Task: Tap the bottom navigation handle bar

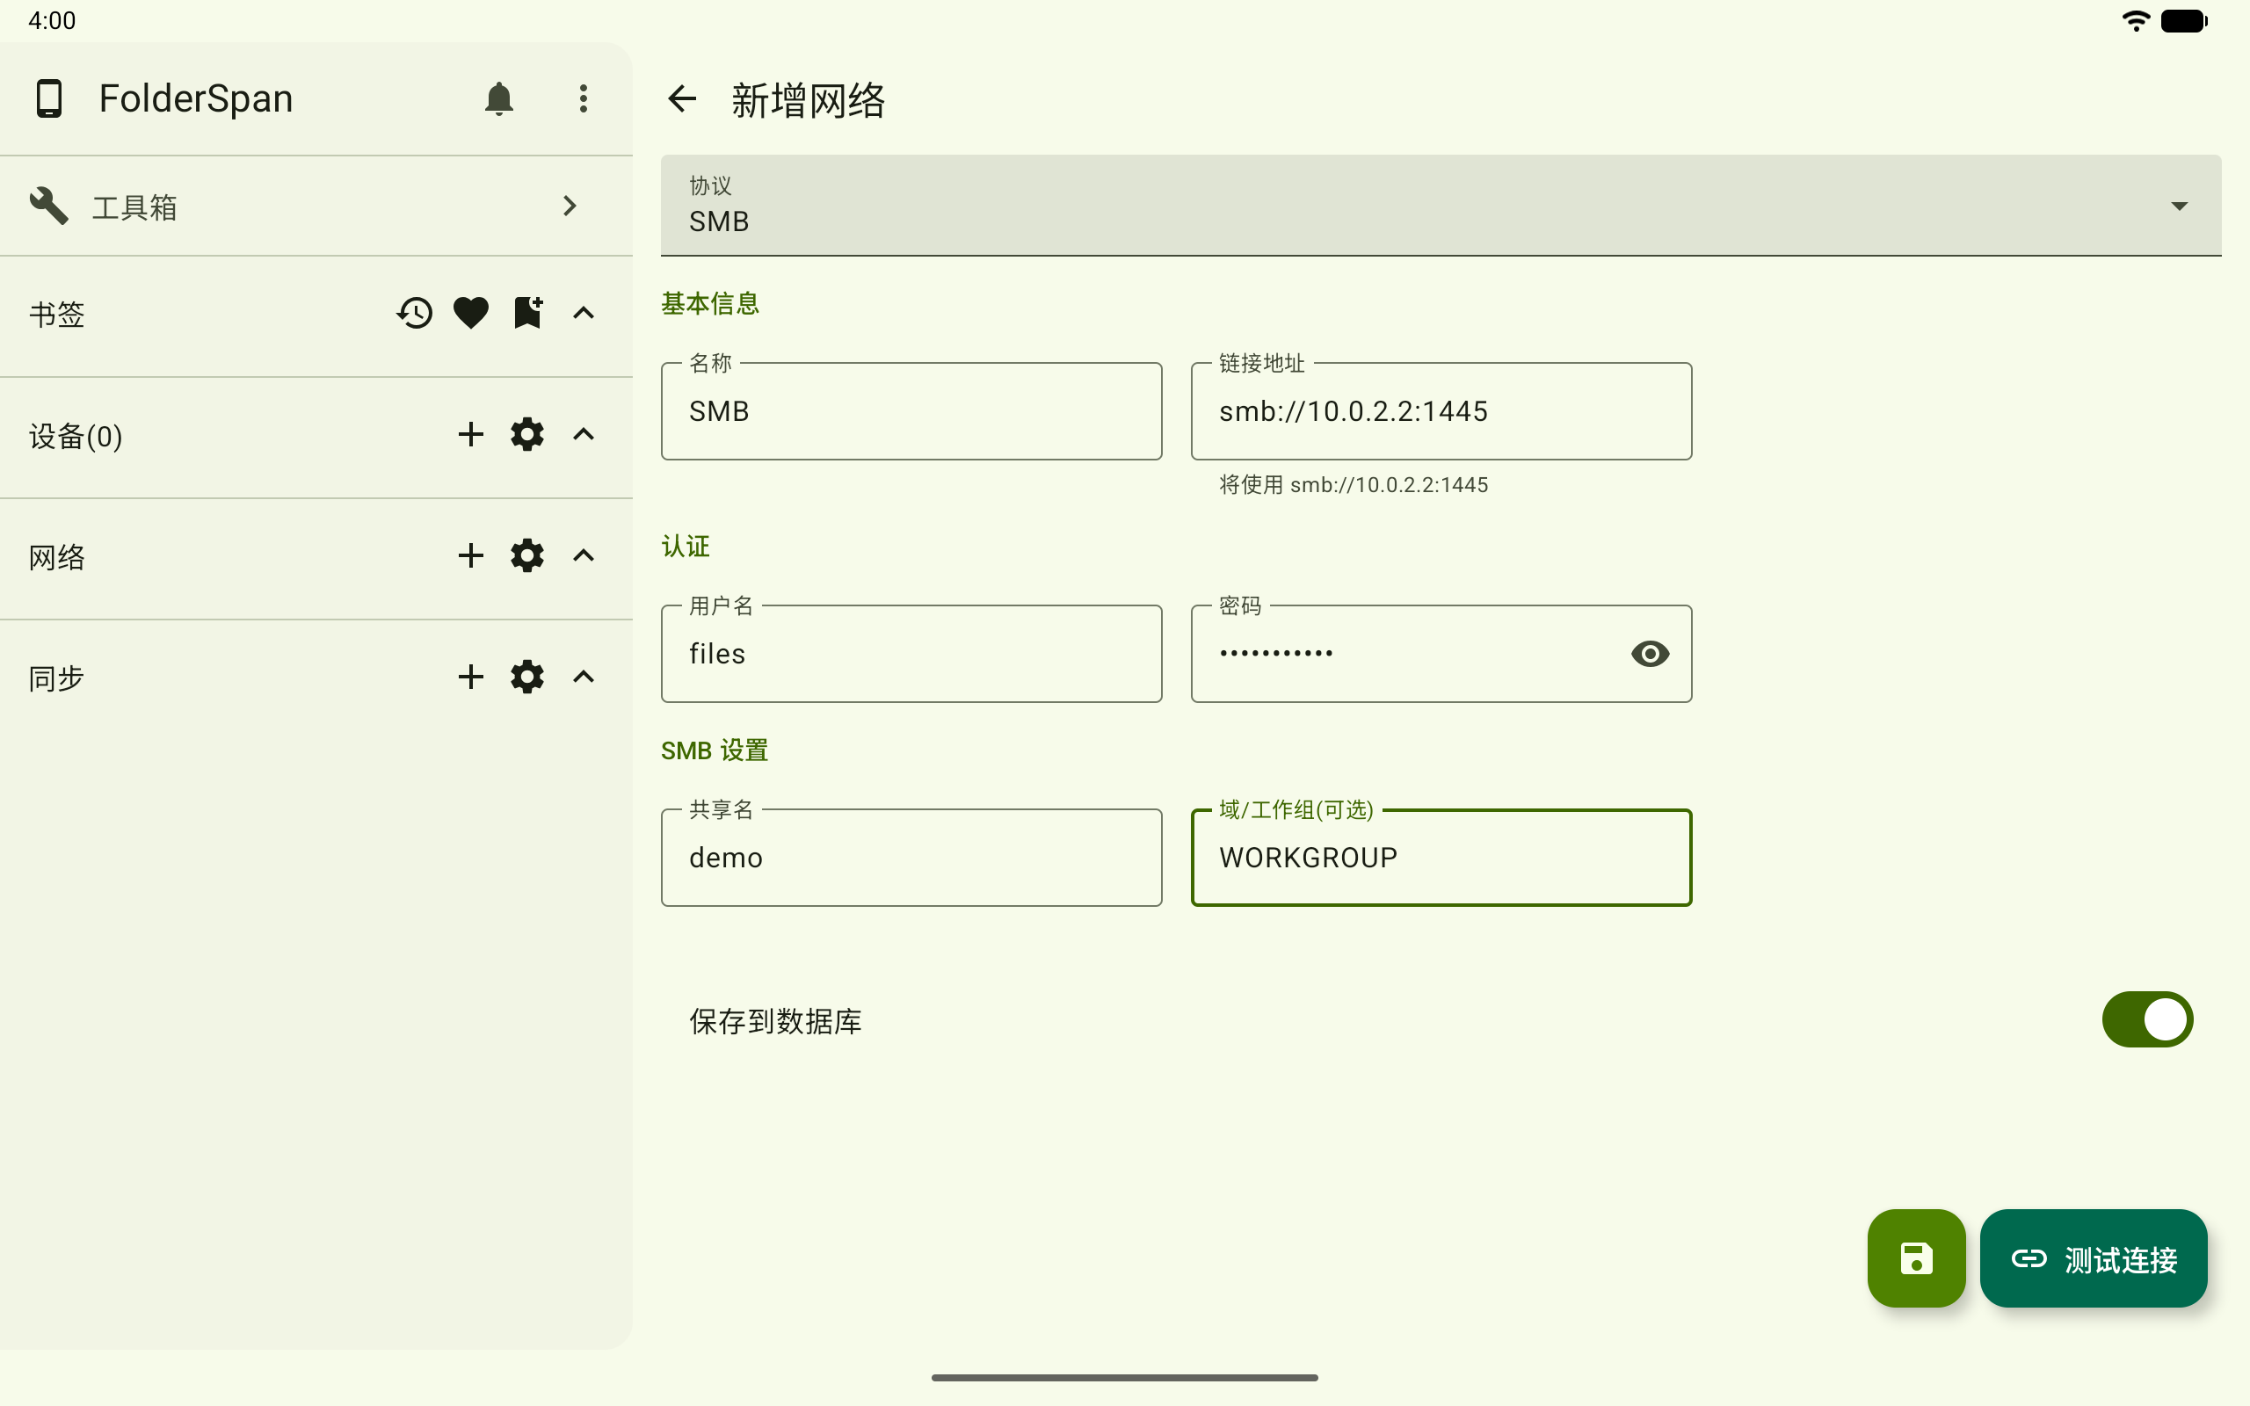Action: click(x=1125, y=1377)
